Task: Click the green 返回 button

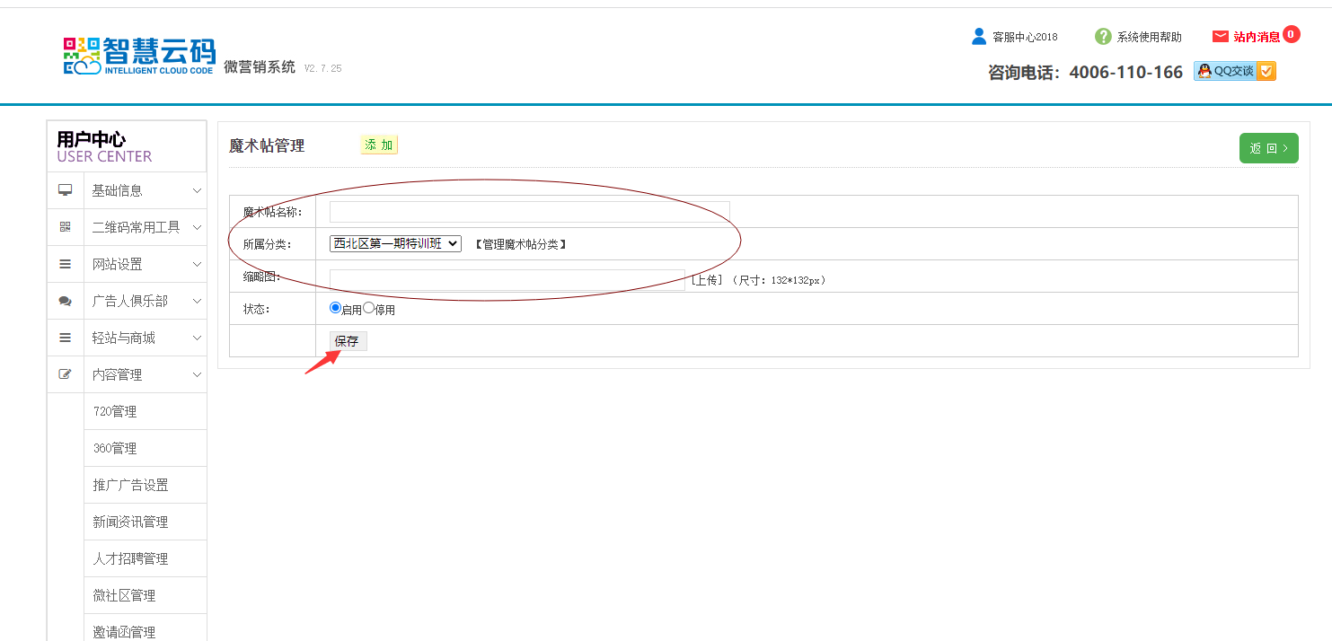Action: (x=1268, y=148)
